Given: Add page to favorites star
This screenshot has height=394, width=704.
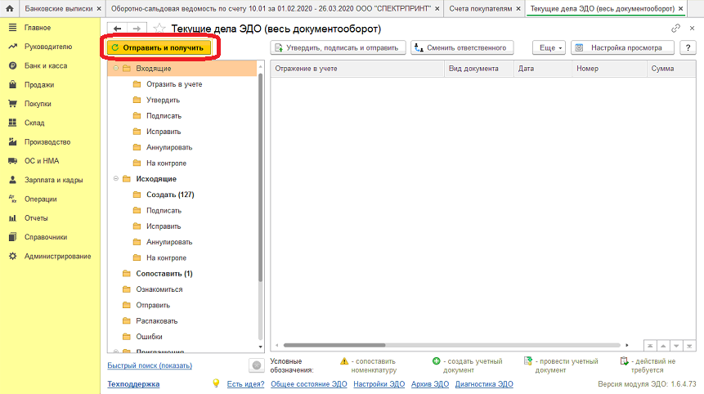Looking at the screenshot, I should tap(159, 29).
